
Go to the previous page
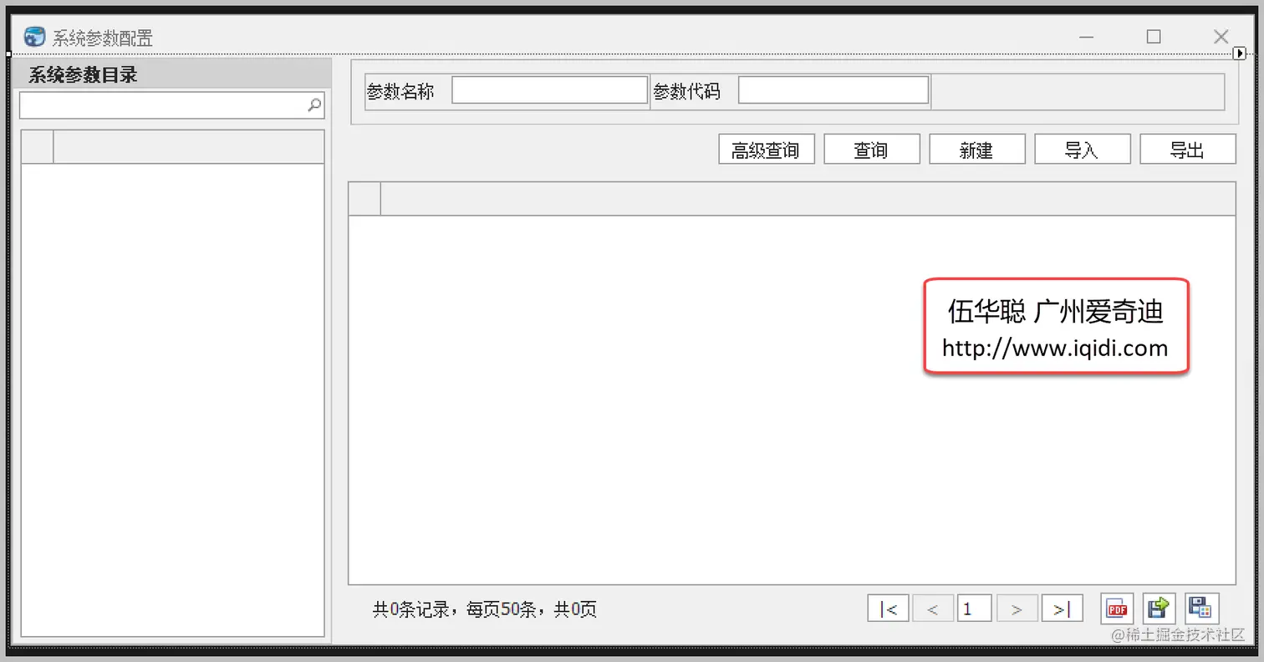coord(933,609)
